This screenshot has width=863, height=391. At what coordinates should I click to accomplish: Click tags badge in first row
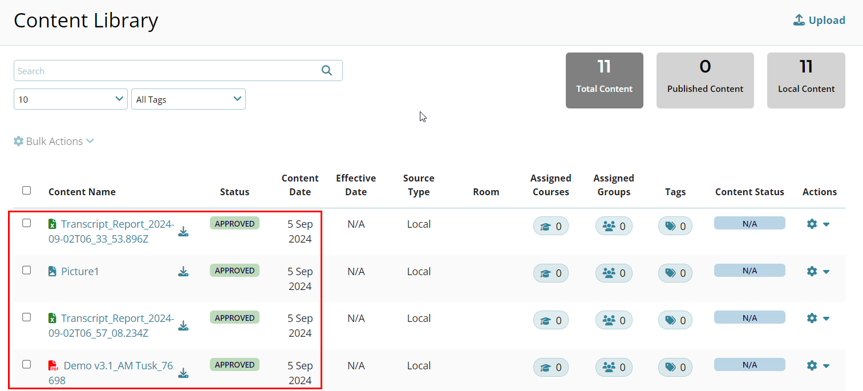tap(675, 226)
